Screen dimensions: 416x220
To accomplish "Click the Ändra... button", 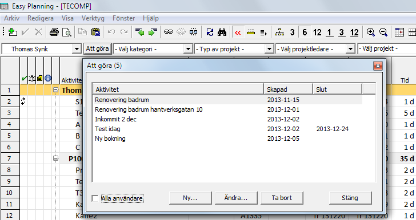I will tap(236, 198).
